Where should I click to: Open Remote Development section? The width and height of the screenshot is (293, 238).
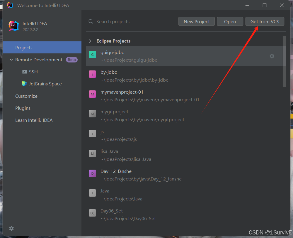coord(39,60)
